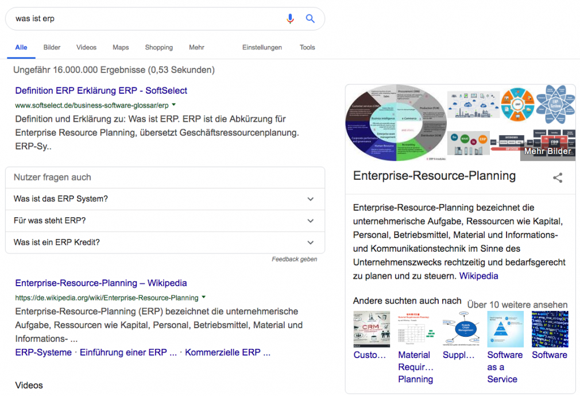Open the SoftSelect ERP definition result
Image resolution: width=580 pixels, height=396 pixels.
pyautogui.click(x=101, y=91)
